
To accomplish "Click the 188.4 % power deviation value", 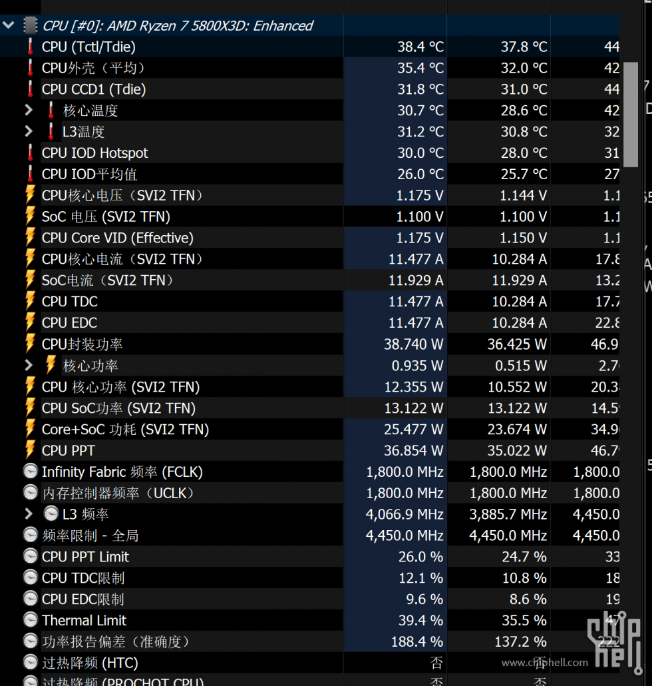I will (x=417, y=642).
